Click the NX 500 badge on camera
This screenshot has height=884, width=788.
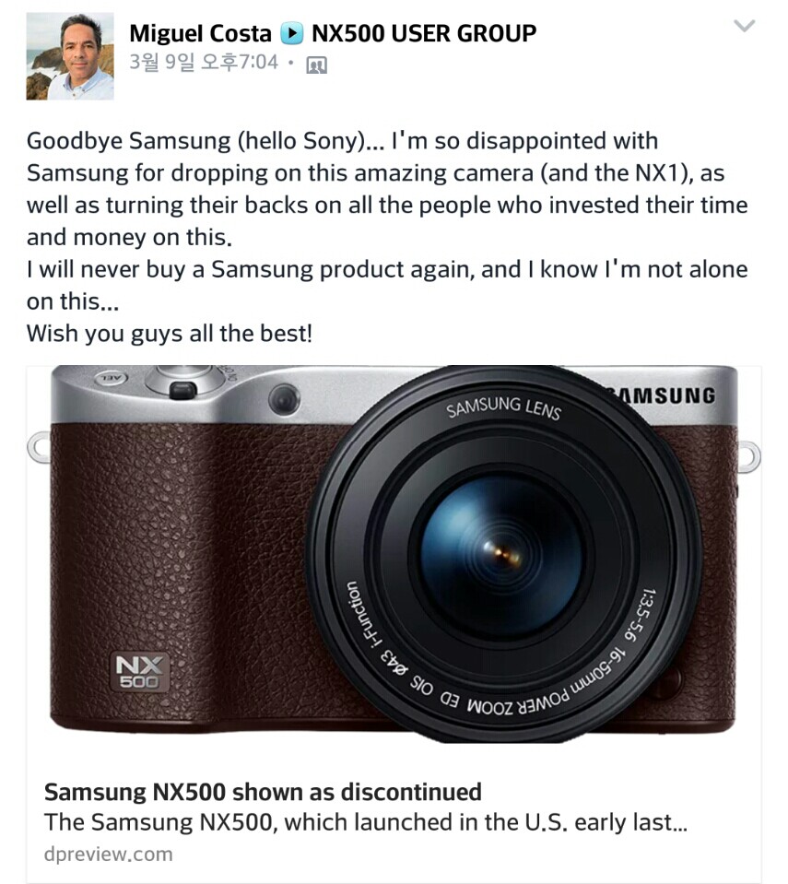[140, 671]
